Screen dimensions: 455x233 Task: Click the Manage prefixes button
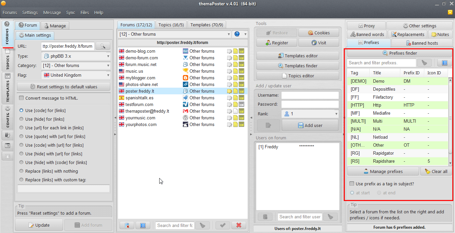point(383,171)
